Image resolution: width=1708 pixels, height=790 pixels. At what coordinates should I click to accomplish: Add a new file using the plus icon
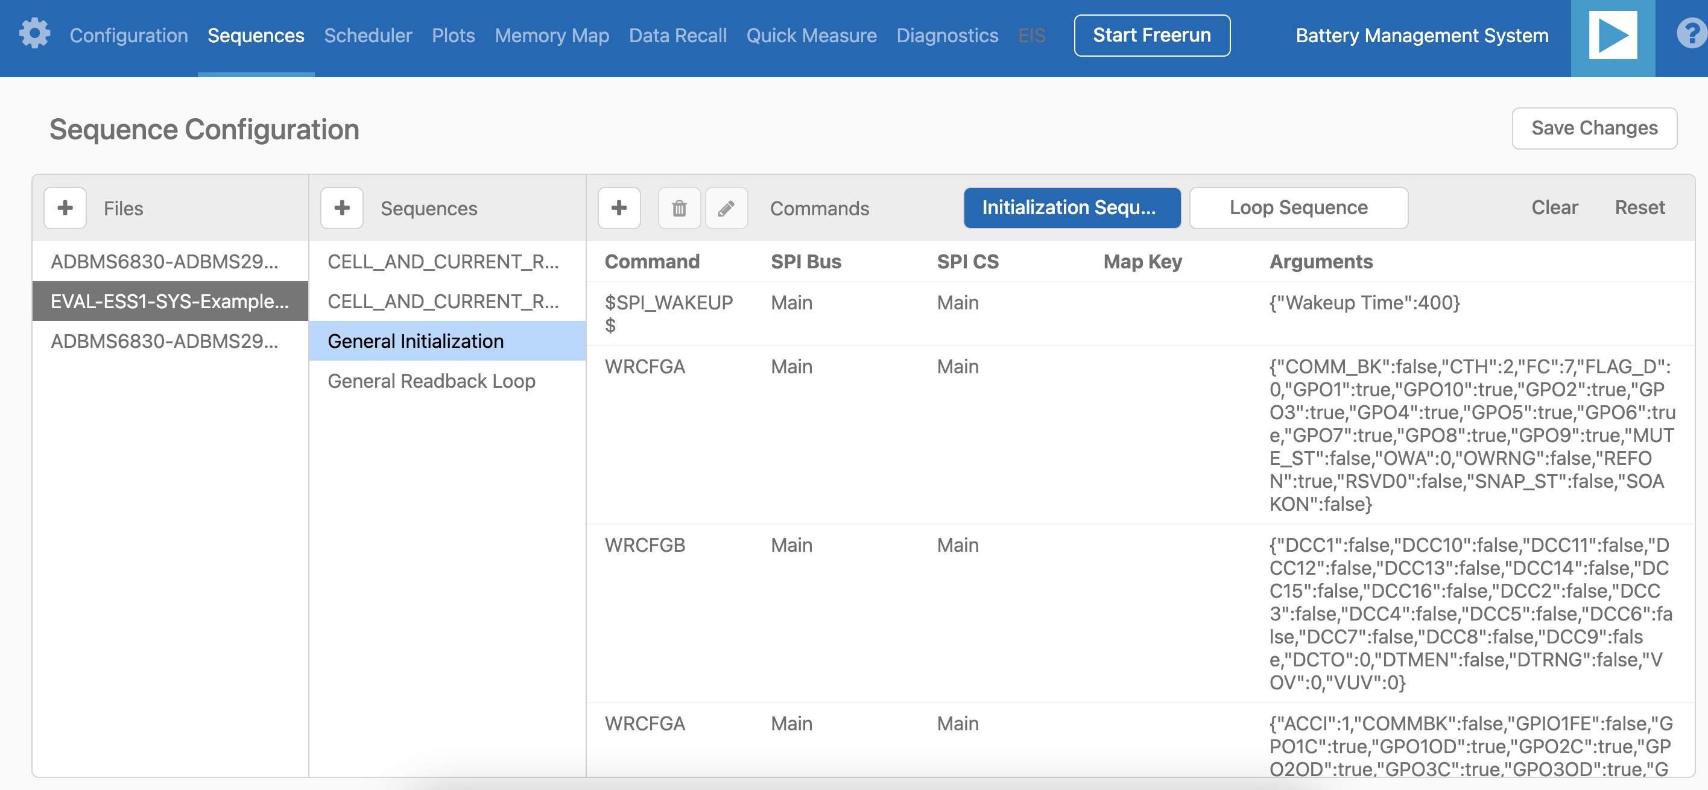click(x=65, y=208)
